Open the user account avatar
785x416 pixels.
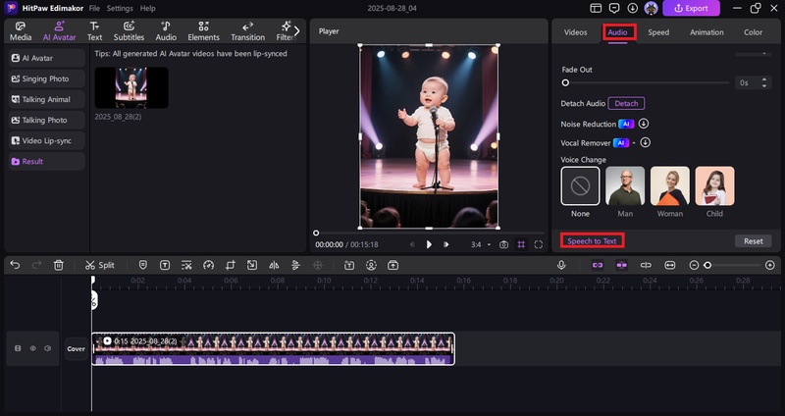(651, 8)
